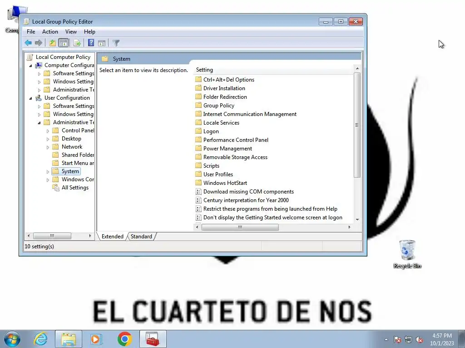The height and width of the screenshot is (348, 465).
Task: Toggle Show/Hide Console Tree icon
Action: click(x=64, y=43)
